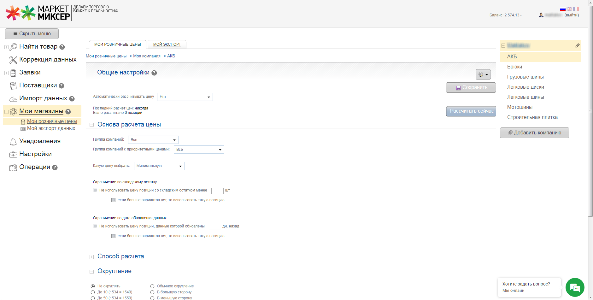
Task: Expand the 'Способ расчета' section
Action: [92, 257]
